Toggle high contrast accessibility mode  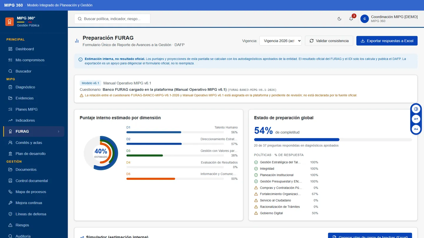click(416, 109)
